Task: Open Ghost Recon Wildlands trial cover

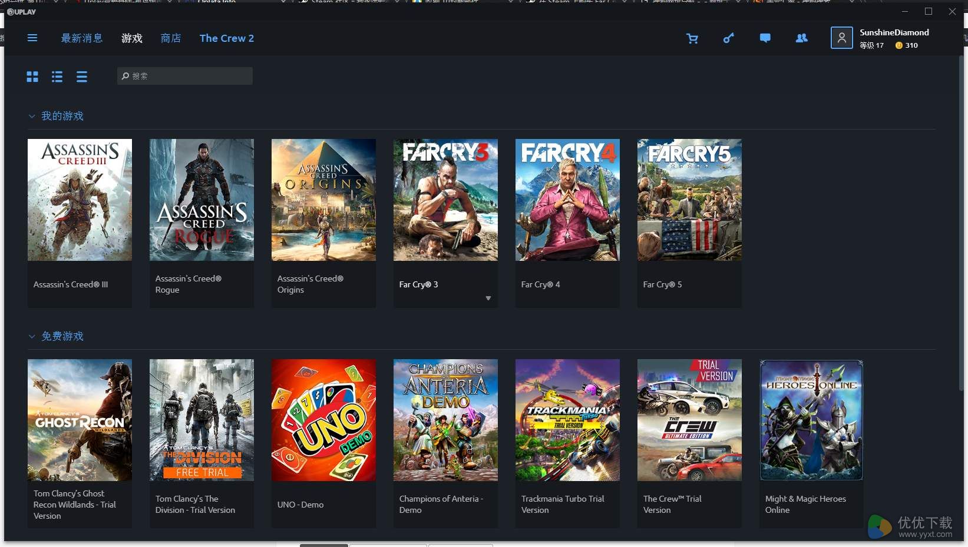Action: [x=80, y=420]
